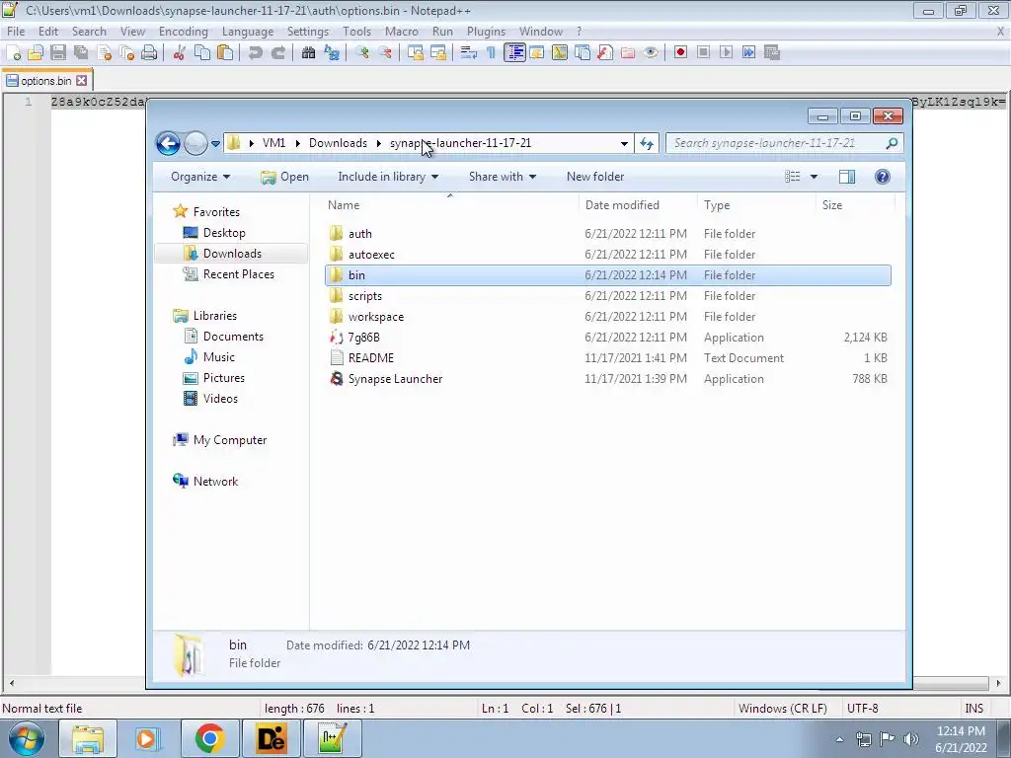The width and height of the screenshot is (1011, 758).
Task: Select the auth folder
Action: coord(608,233)
